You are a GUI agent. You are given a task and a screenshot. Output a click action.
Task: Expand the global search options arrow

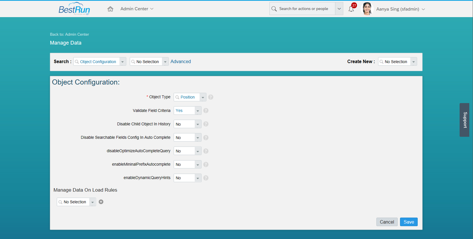click(339, 9)
